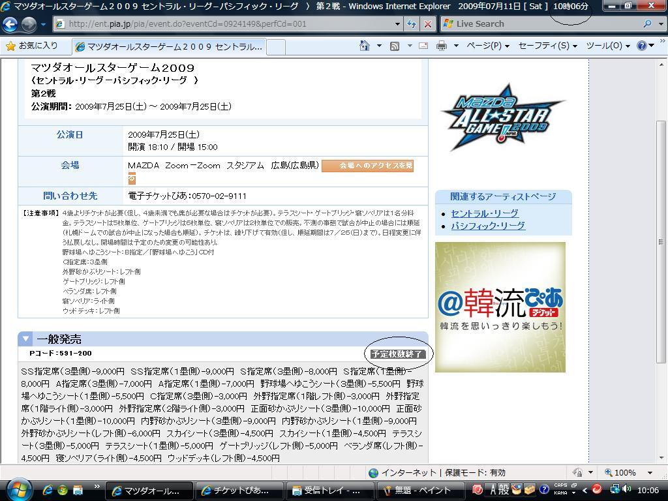Click the Read Mail envelope icon

tap(423, 46)
